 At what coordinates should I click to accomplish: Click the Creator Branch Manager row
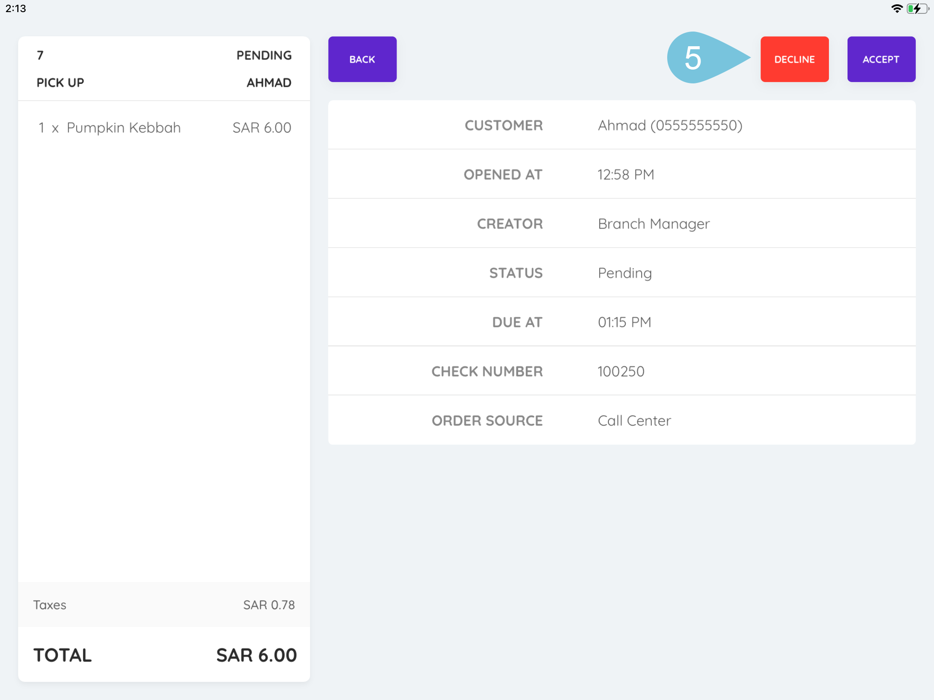pos(623,223)
